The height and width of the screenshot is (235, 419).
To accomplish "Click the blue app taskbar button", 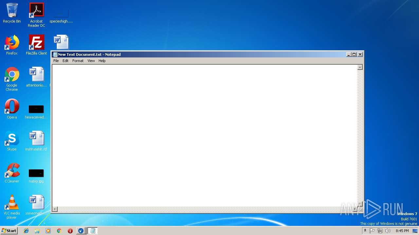I will coord(81,231).
